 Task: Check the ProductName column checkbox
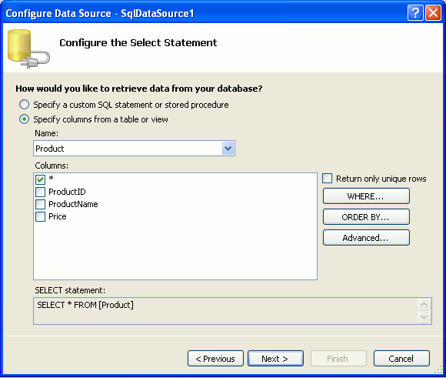(40, 204)
